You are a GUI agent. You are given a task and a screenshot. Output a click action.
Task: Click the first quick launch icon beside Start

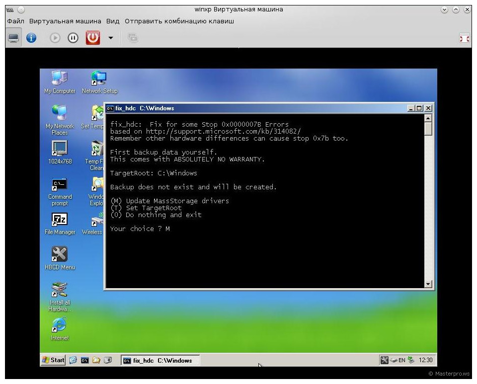coord(73,360)
